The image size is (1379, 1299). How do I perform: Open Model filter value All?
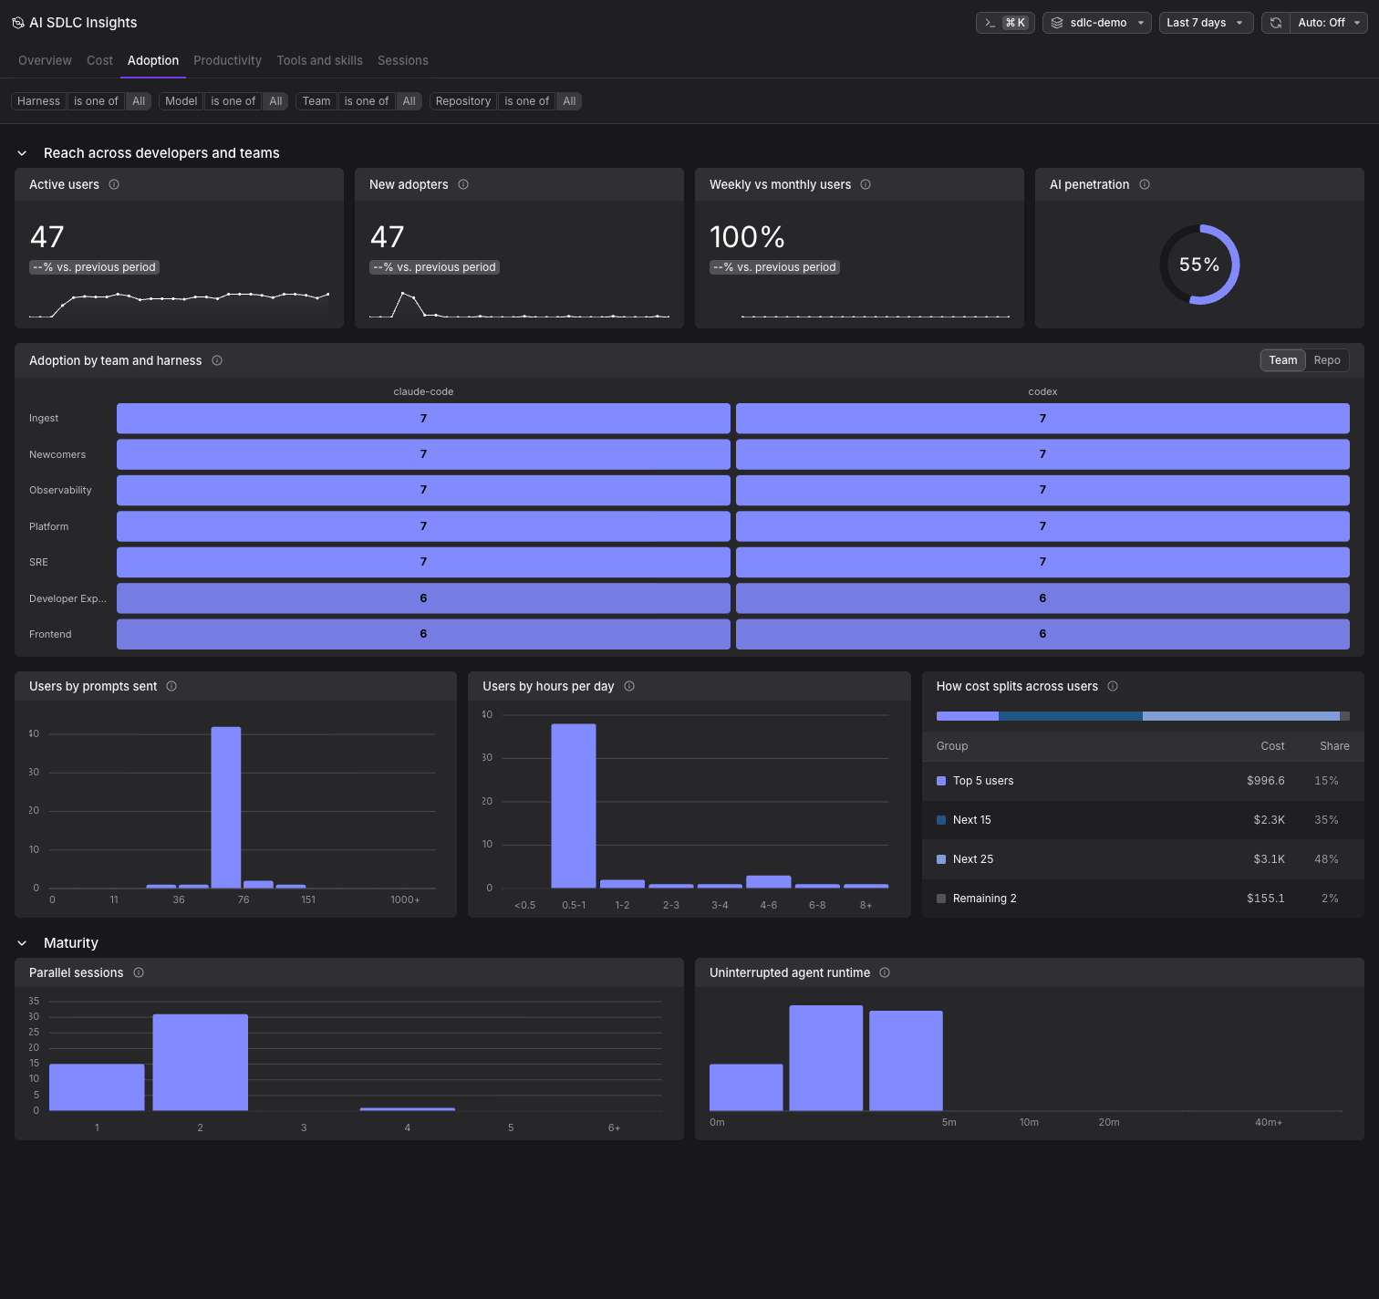[x=275, y=101]
